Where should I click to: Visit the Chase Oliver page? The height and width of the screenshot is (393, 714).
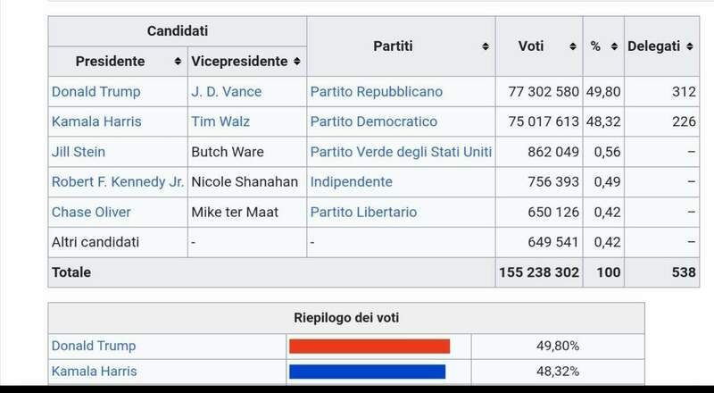pyautogui.click(x=91, y=212)
